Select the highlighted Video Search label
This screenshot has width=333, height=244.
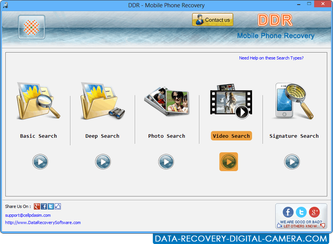click(x=231, y=136)
